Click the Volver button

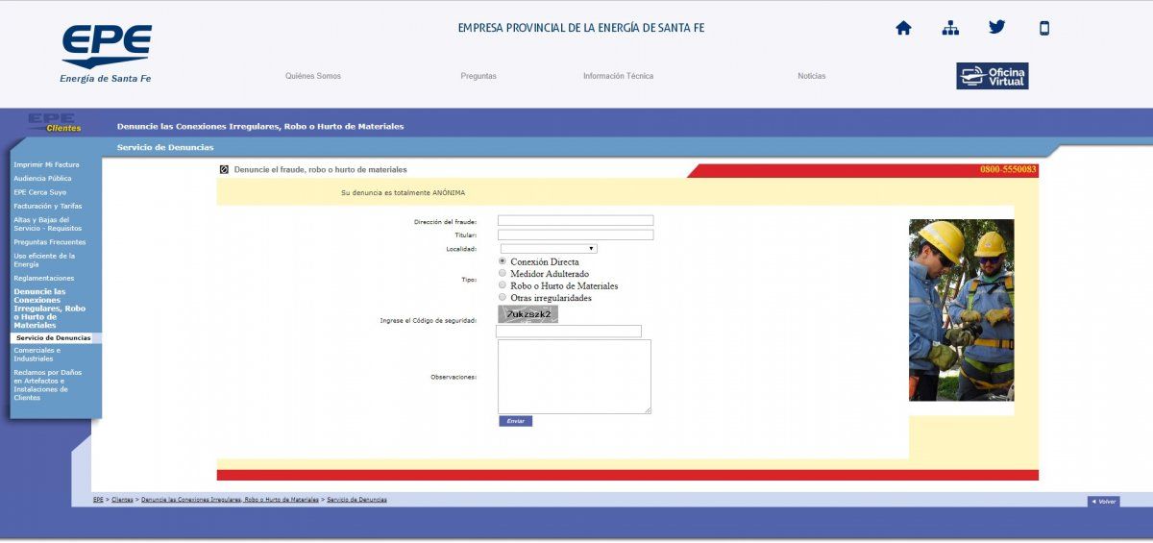[x=1103, y=502]
